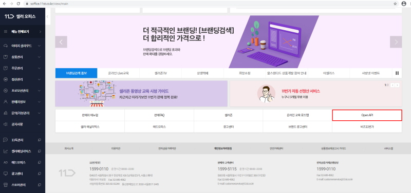Image resolution: width=411 pixels, height=193 pixels.
Task: Pause the banner rotation with the pause button
Action: click(397, 73)
